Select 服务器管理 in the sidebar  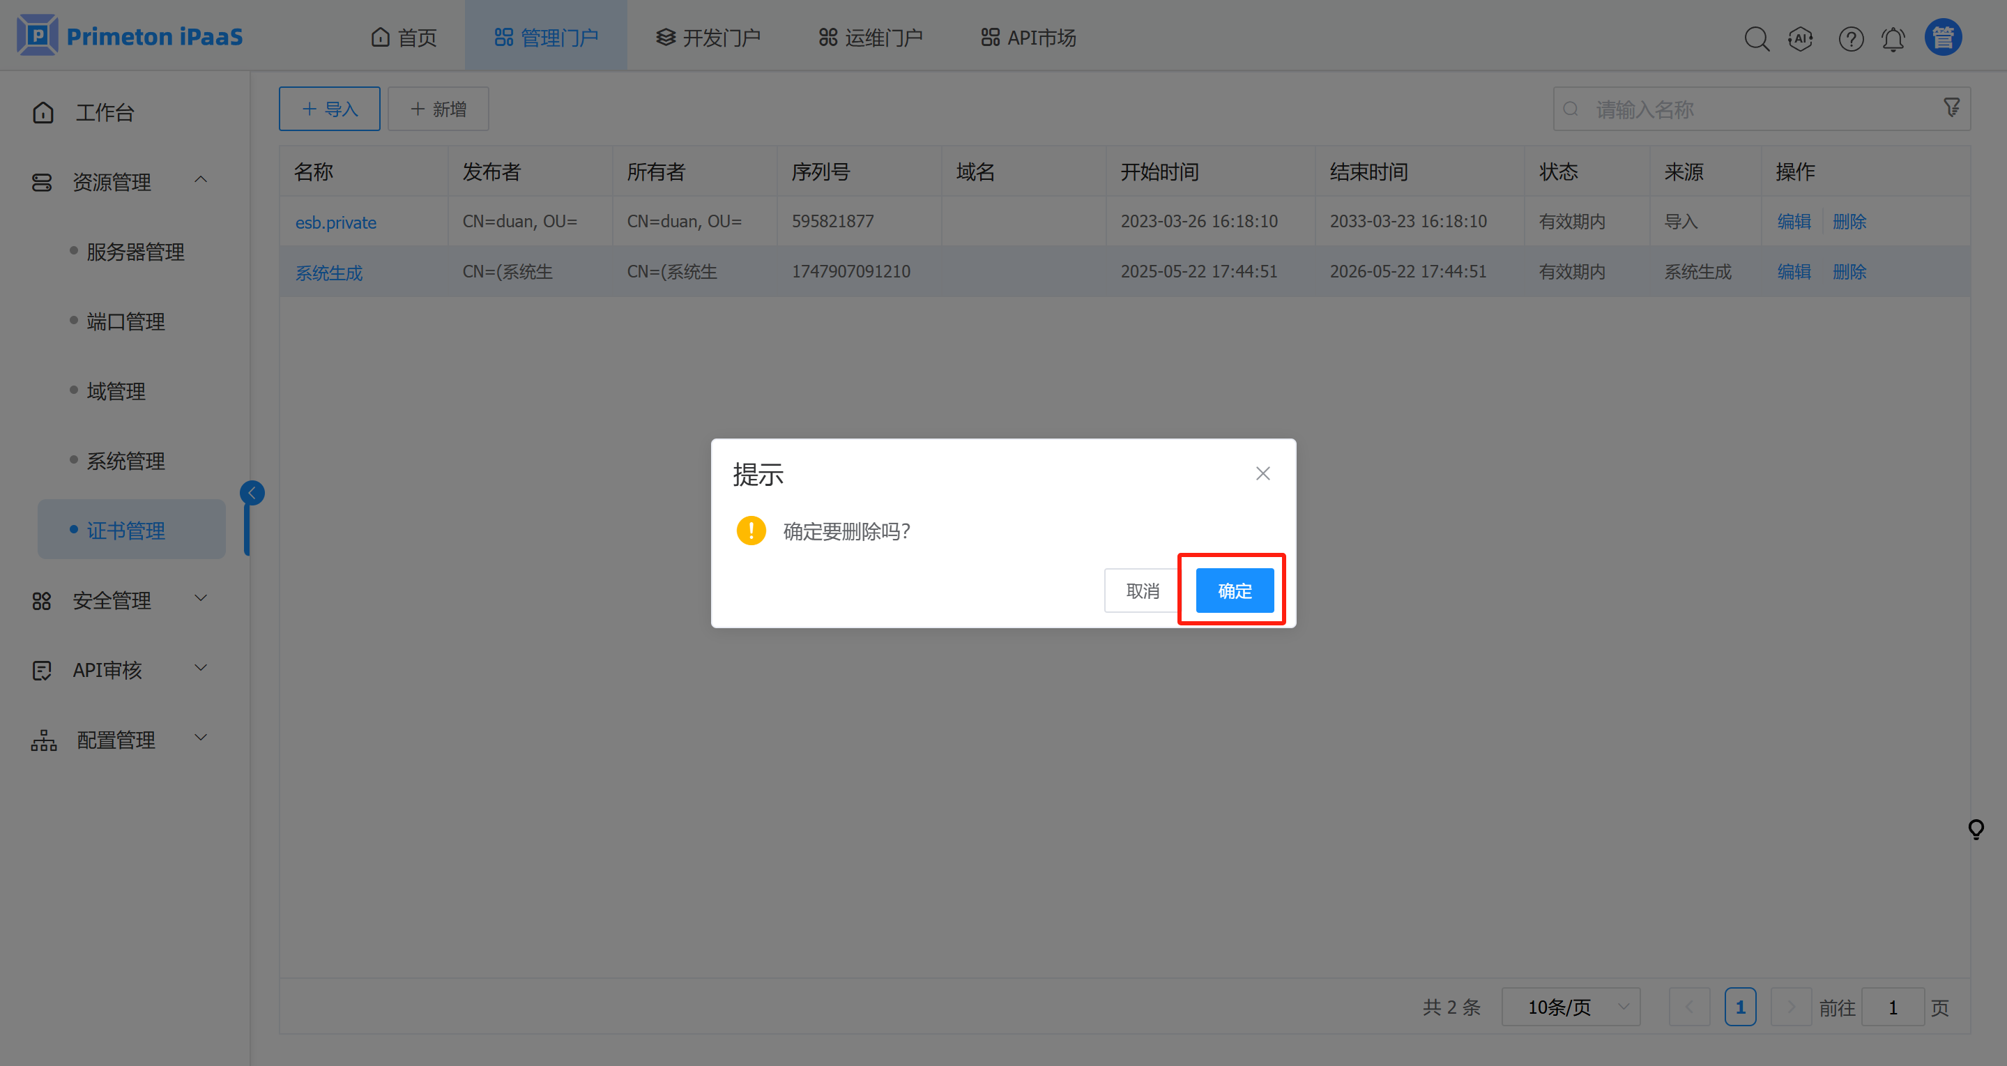coord(135,252)
